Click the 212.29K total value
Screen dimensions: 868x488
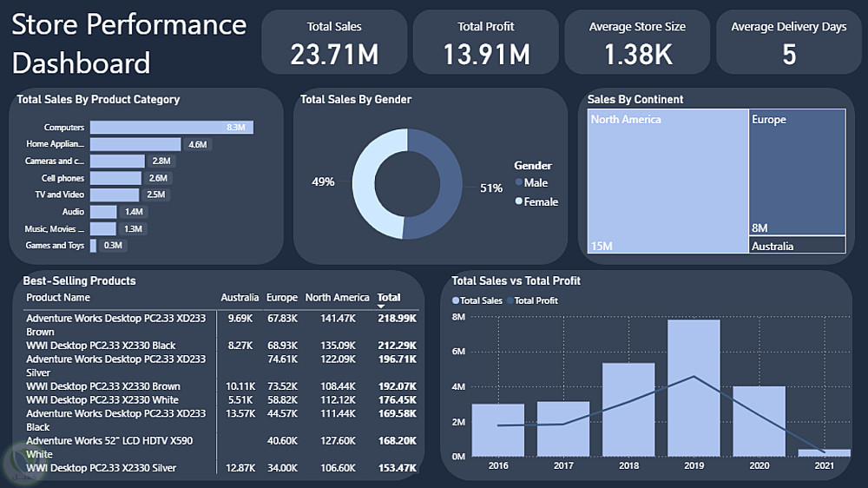[397, 346]
